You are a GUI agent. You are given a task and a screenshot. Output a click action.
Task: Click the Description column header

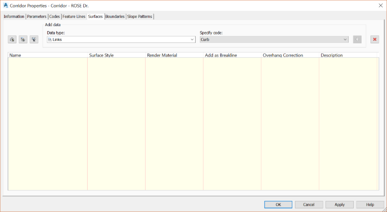click(348, 55)
